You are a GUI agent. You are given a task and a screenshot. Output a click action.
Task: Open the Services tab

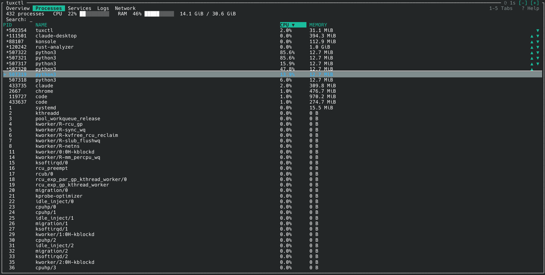(79, 8)
